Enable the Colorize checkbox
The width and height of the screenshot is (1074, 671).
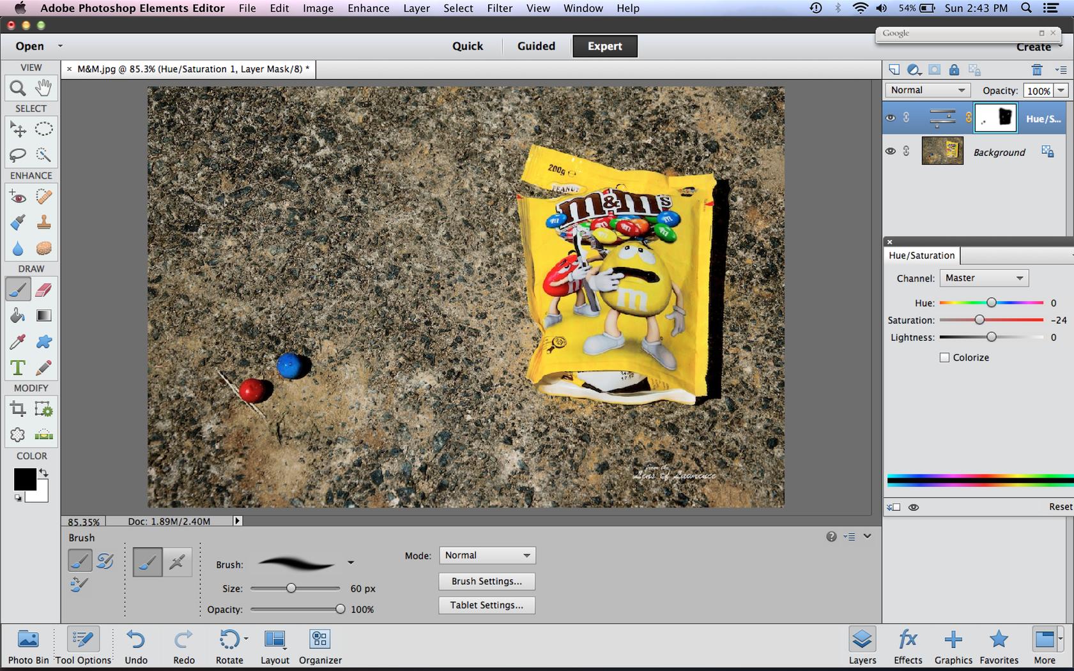[944, 358]
